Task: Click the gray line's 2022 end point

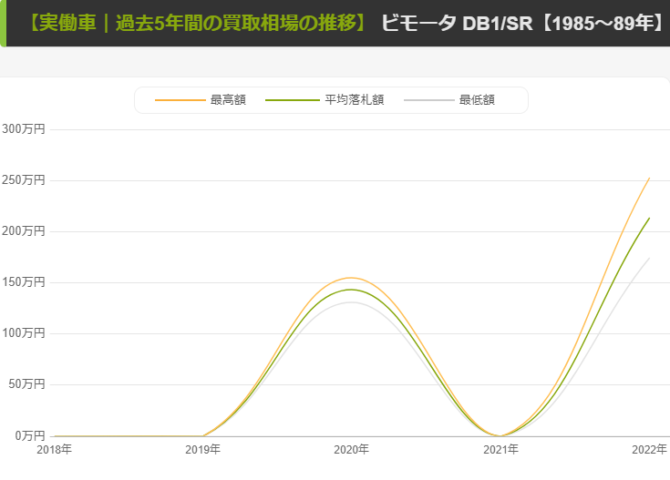Action: click(x=649, y=258)
